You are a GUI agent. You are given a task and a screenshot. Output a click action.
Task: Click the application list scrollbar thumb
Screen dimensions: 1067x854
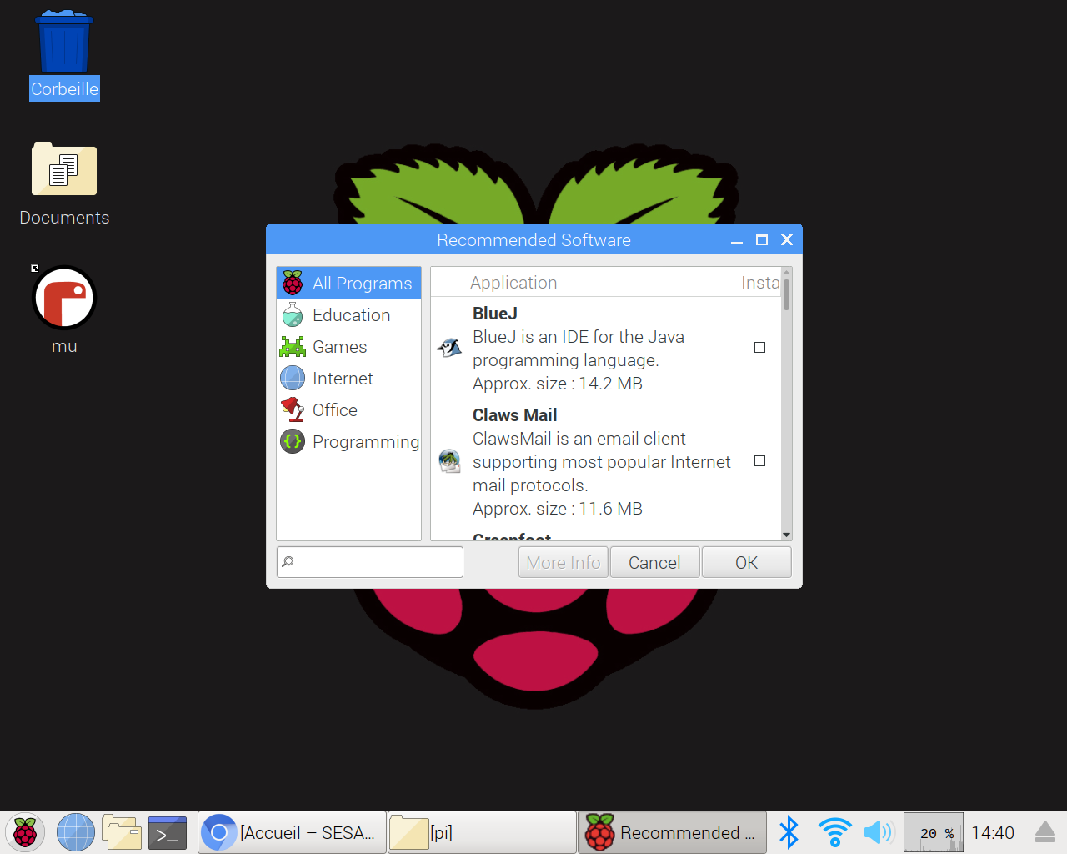pyautogui.click(x=786, y=295)
